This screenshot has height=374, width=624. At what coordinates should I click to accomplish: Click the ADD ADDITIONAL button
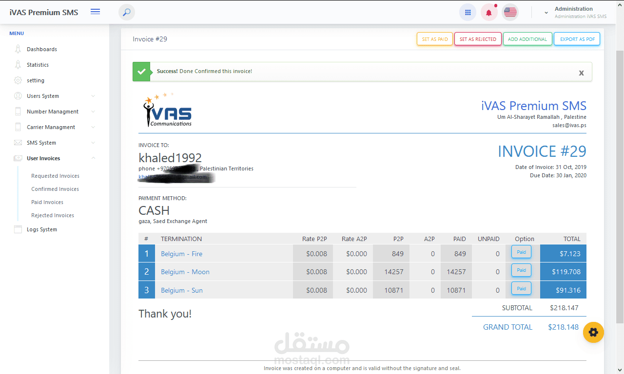tap(527, 39)
